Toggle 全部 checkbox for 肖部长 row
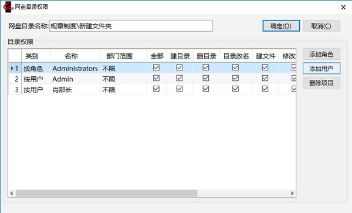Viewport: 352px width, 213px height. pos(156,89)
